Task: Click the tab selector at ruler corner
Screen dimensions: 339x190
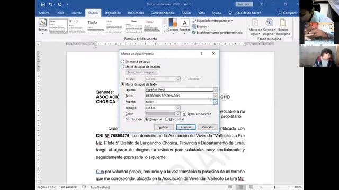Action: pos(38,44)
